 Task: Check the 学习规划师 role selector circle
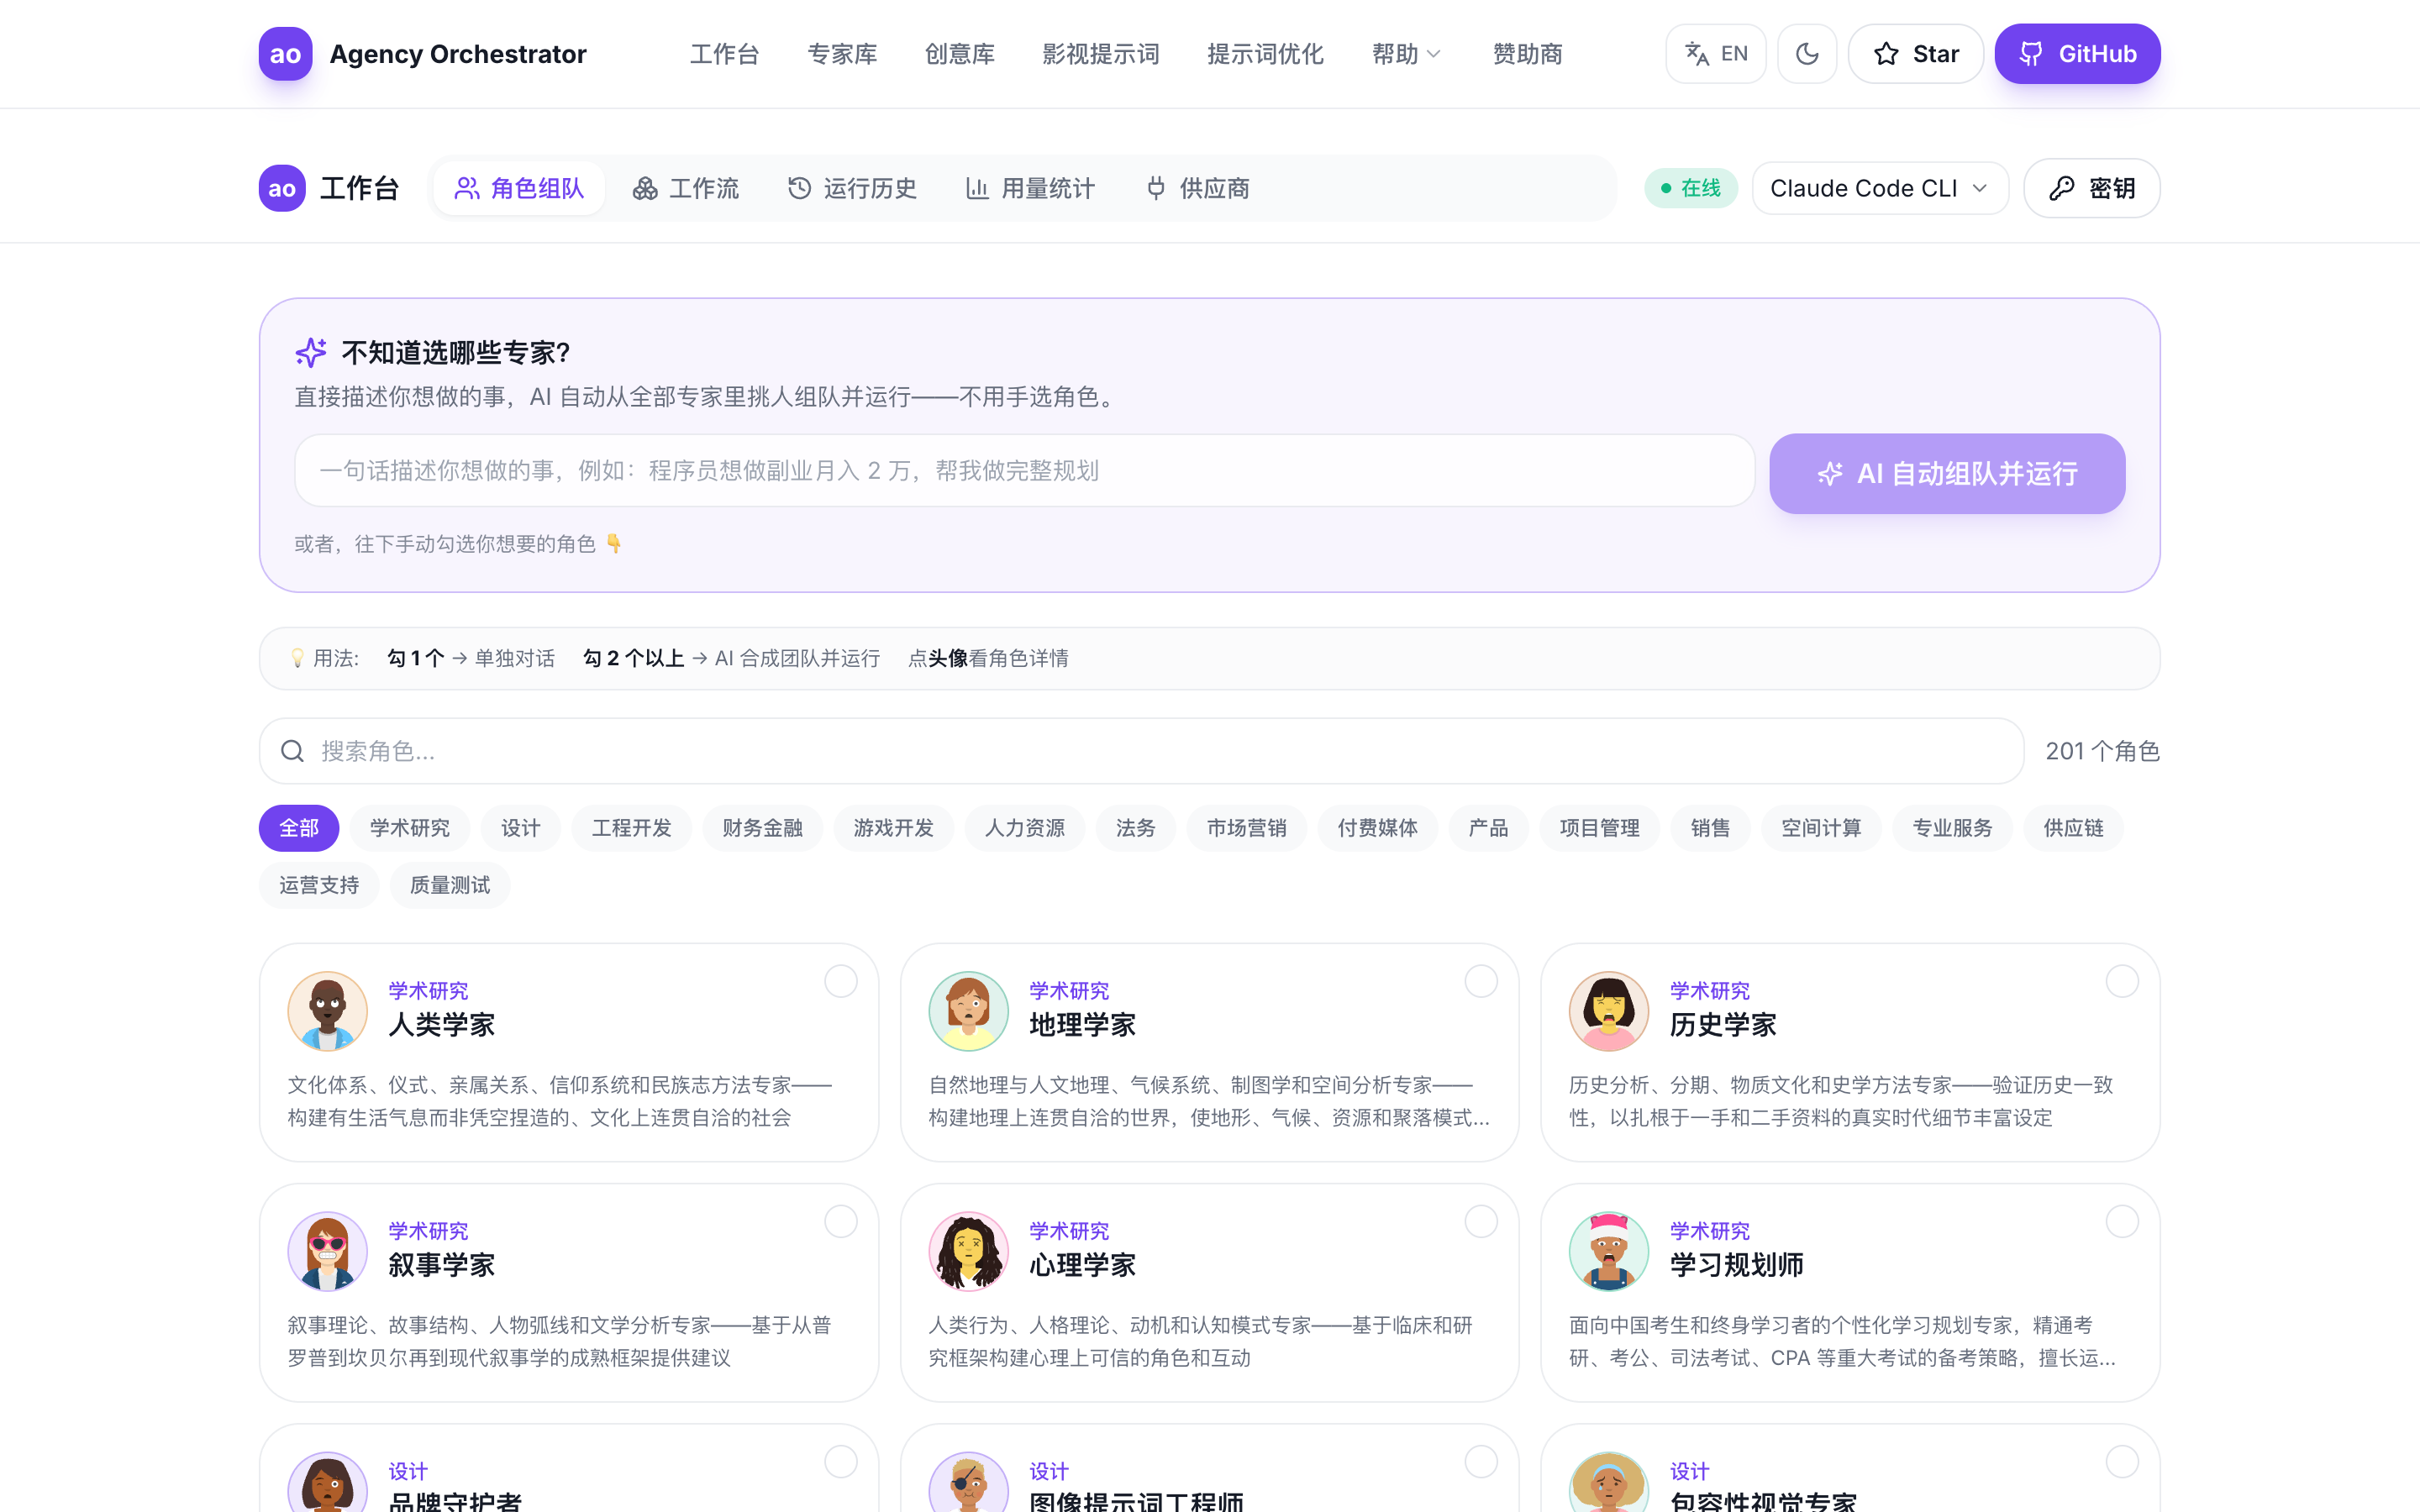pos(2122,1221)
